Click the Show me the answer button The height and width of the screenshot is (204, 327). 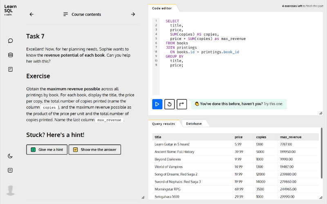coord(95,150)
